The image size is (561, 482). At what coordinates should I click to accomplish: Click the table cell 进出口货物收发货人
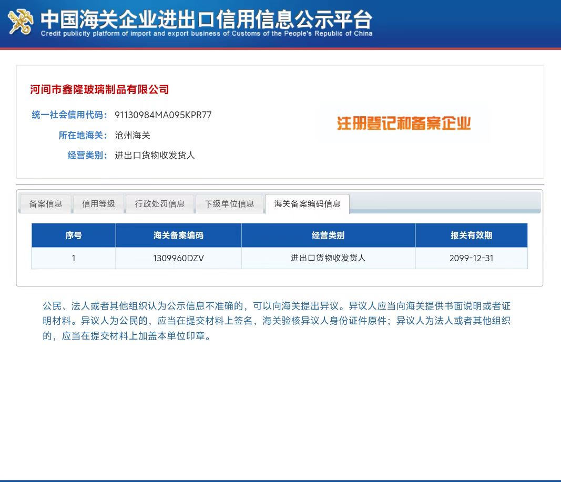tap(328, 258)
